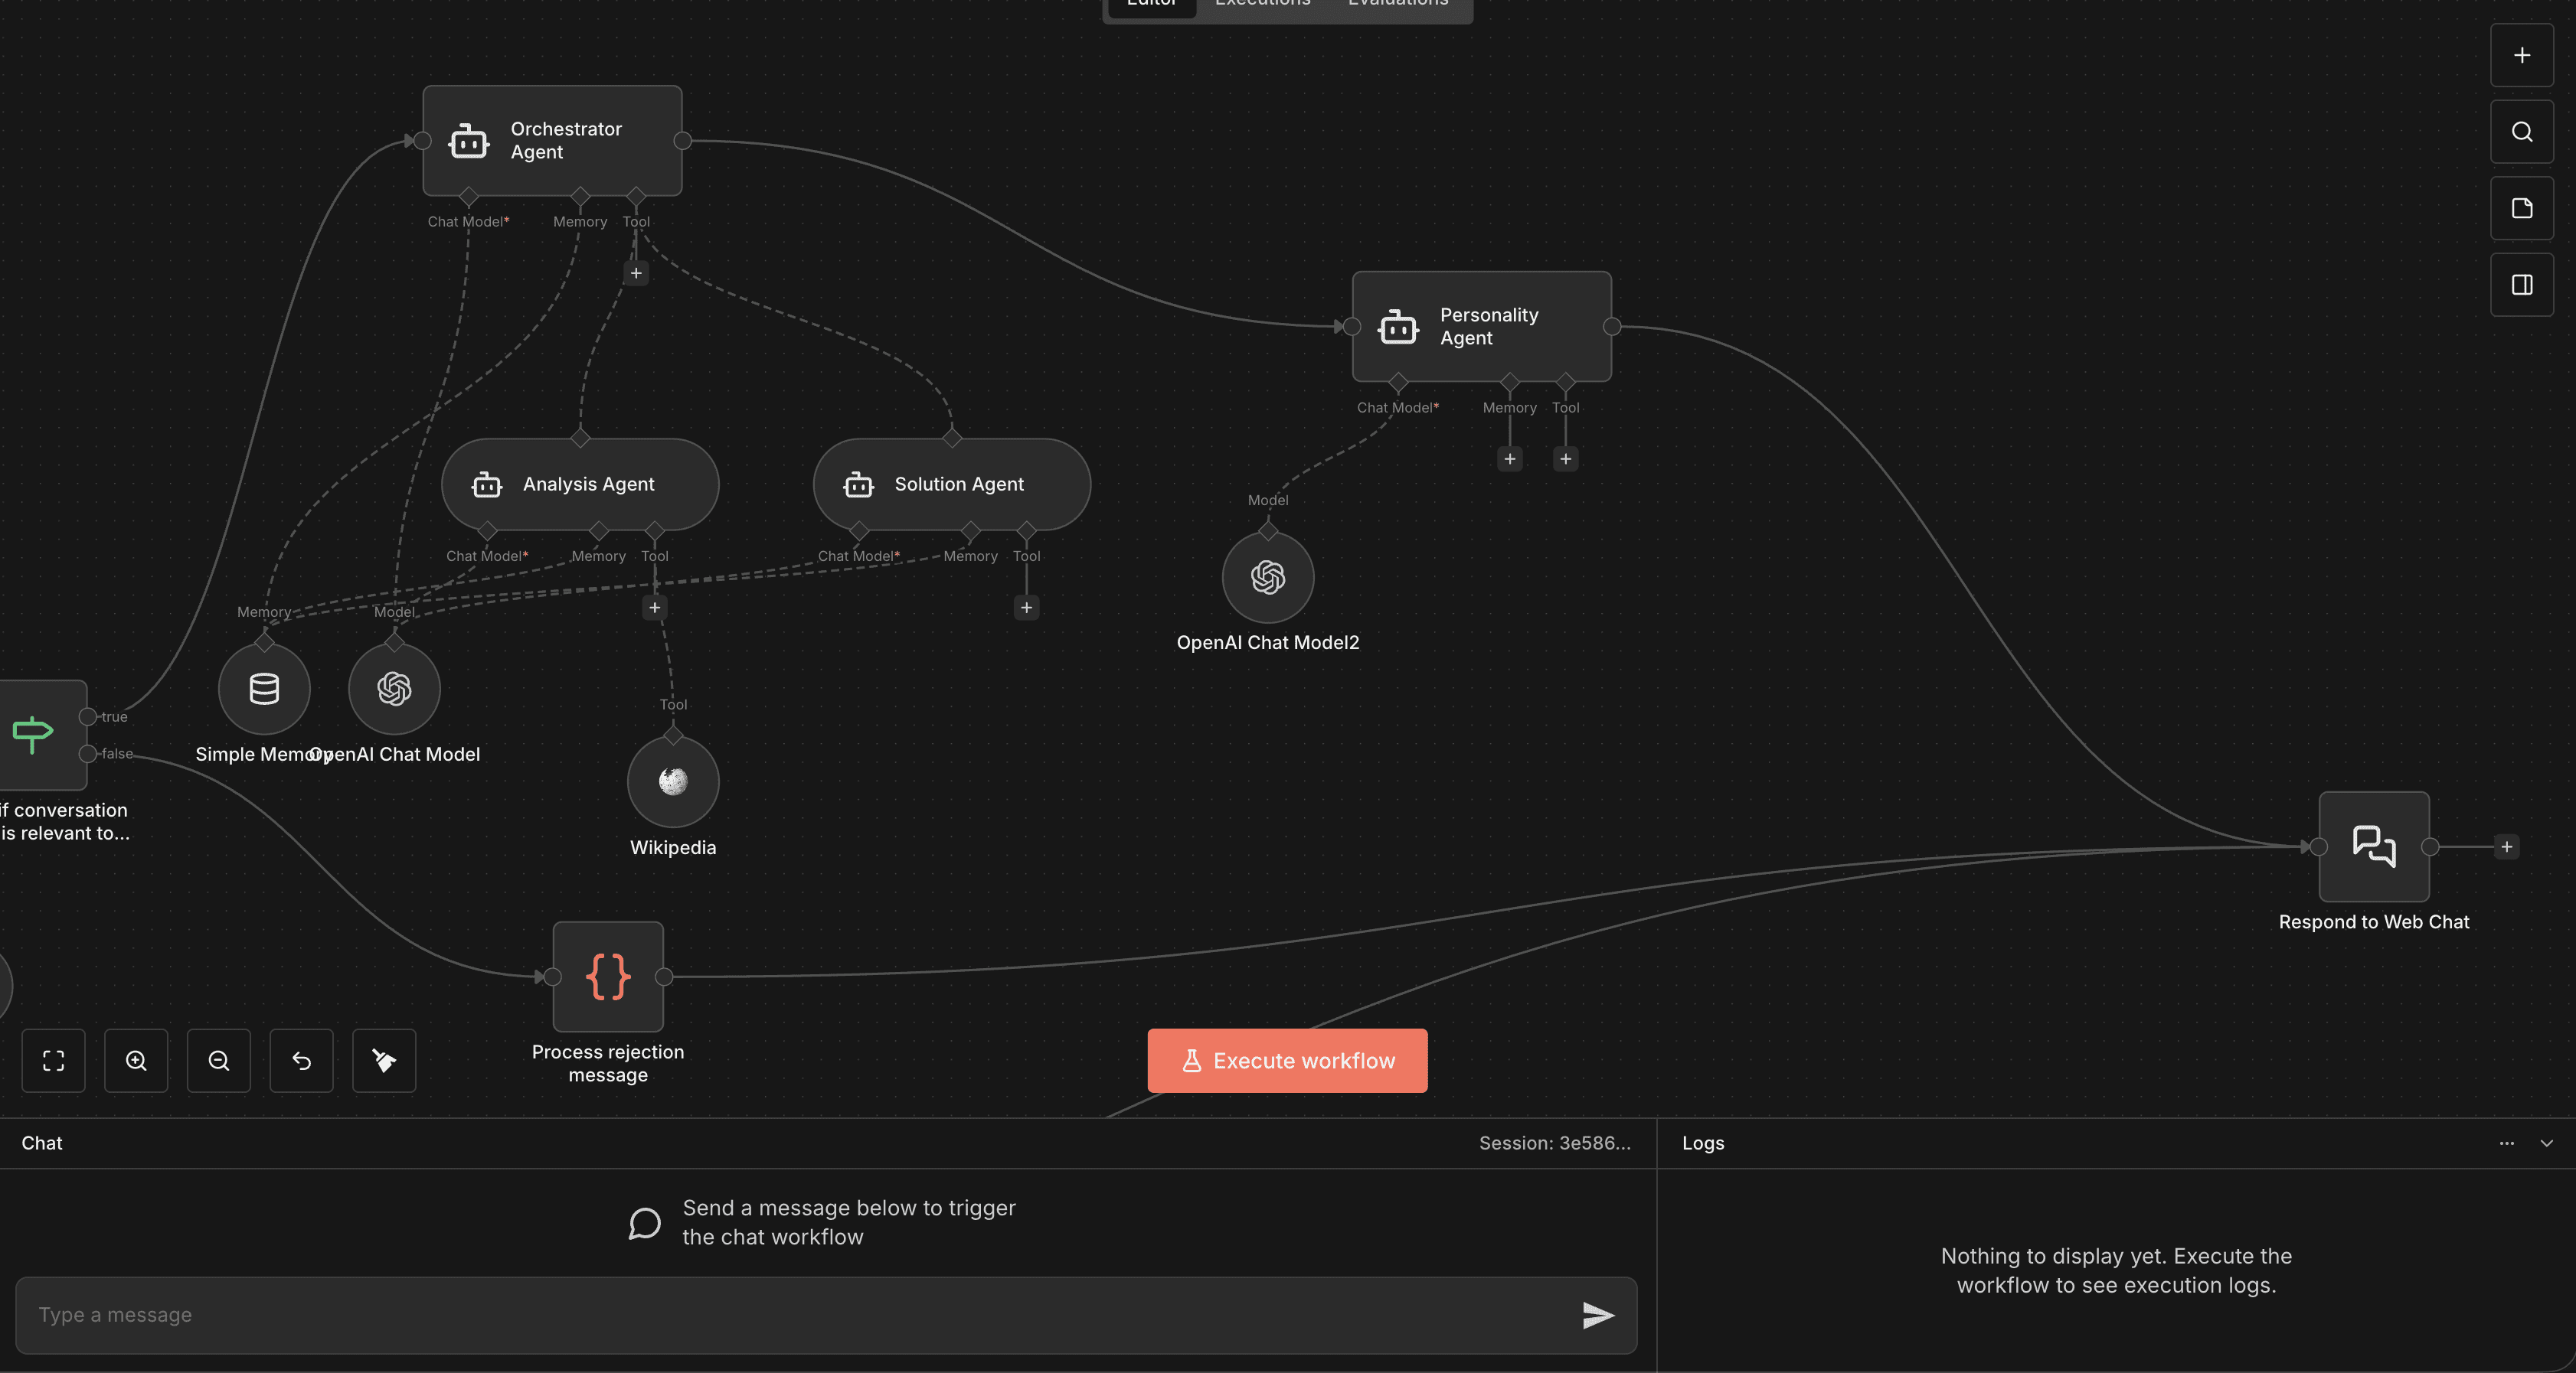Click the tidy up workflow broom icon
The image size is (2576, 1373).
tap(384, 1060)
